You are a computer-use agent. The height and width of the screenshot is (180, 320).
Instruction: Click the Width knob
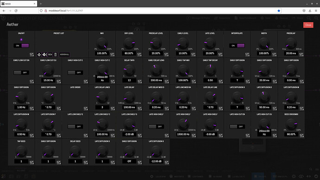pos(264,44)
